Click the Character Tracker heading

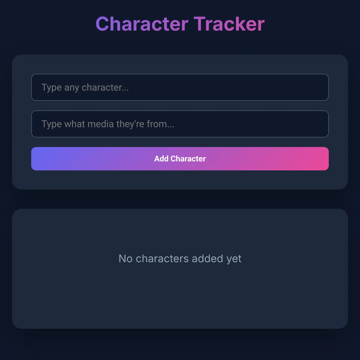click(180, 24)
